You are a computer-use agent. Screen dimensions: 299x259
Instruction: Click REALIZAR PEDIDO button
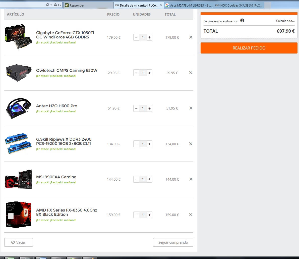pos(249,48)
